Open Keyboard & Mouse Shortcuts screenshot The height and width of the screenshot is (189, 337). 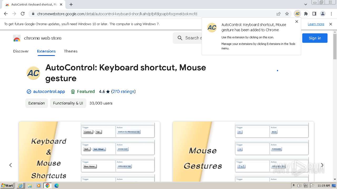[89, 151]
